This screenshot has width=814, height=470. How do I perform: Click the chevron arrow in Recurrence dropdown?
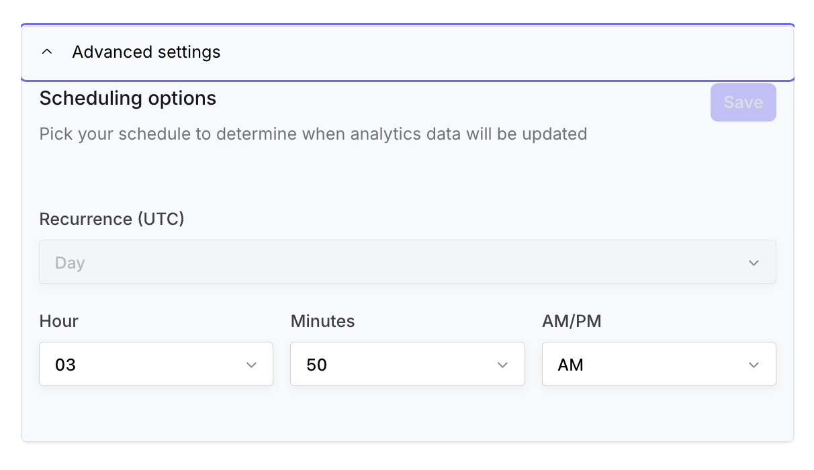coord(754,263)
